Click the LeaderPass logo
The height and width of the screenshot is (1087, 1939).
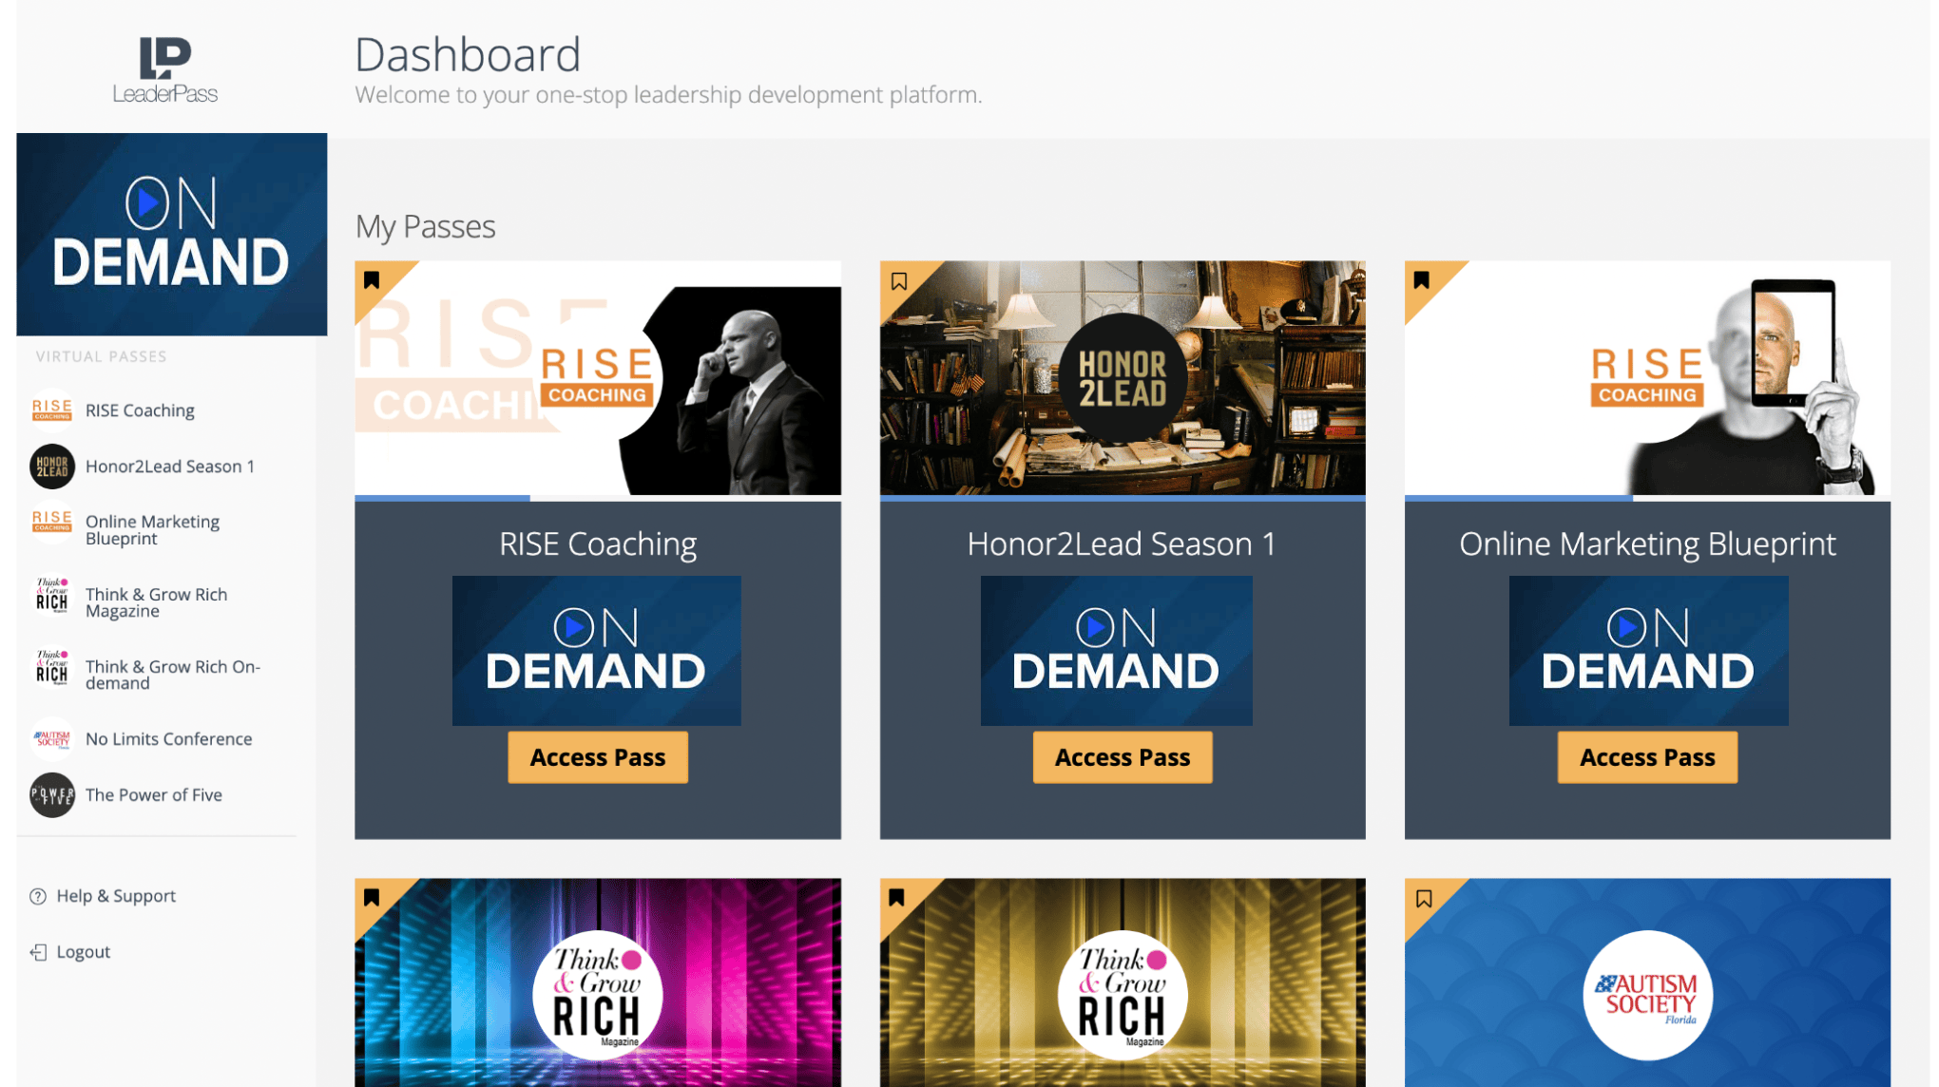165,70
